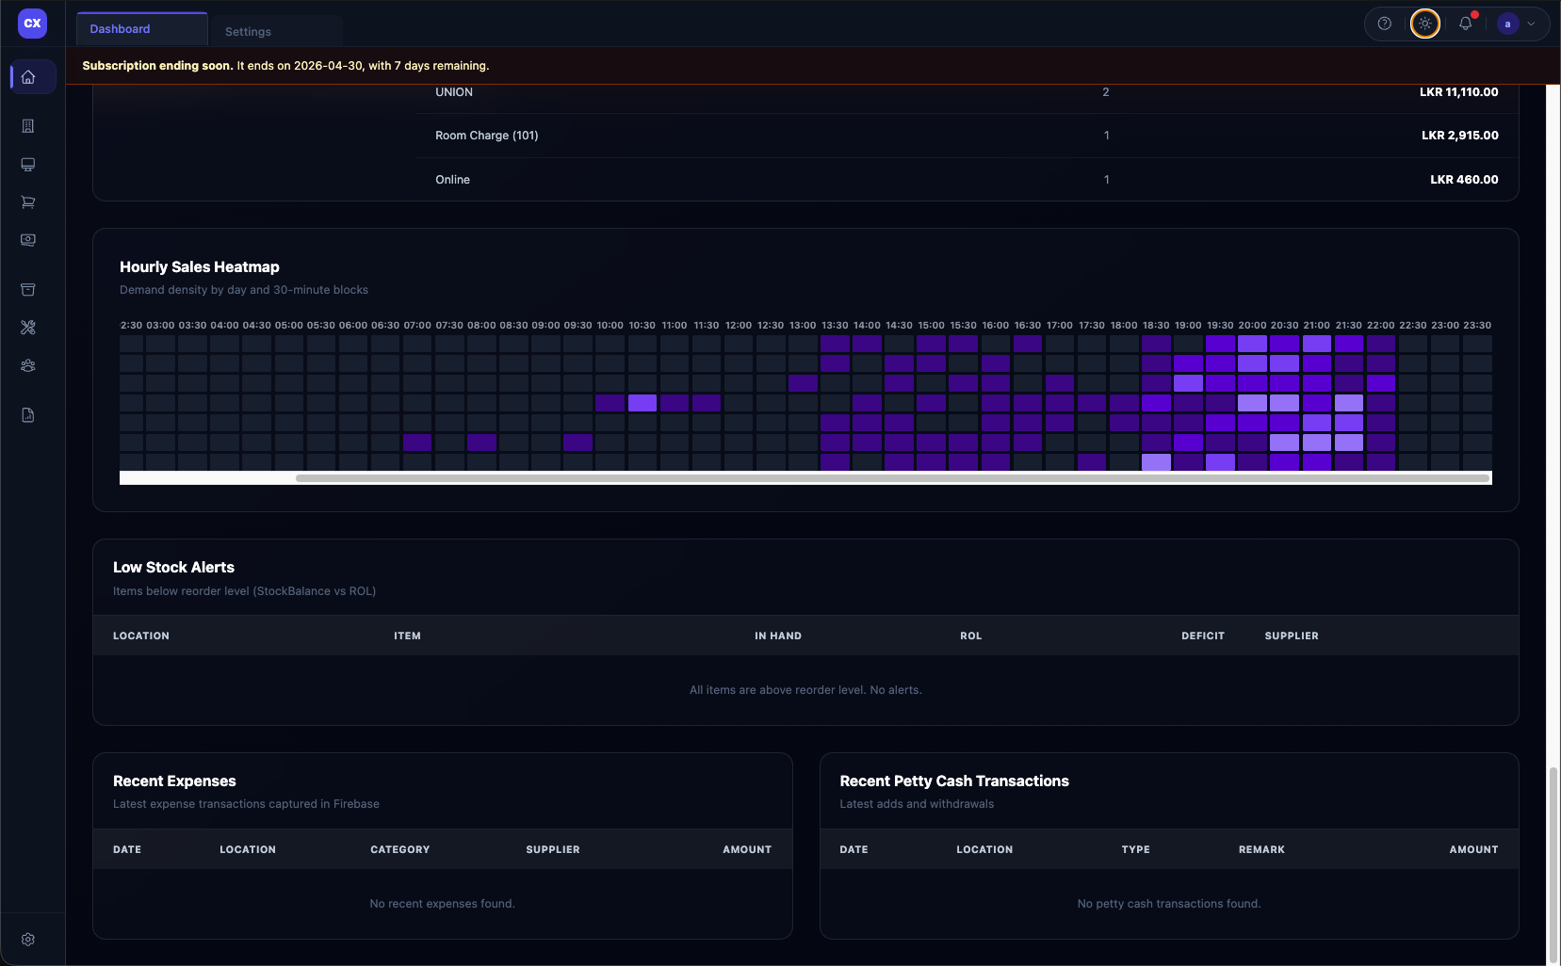Open the people group sidebar icon
The image size is (1561, 966).
tap(28, 365)
